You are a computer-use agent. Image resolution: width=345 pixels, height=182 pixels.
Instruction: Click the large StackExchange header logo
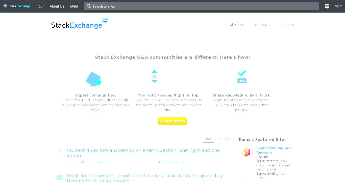click(79, 23)
